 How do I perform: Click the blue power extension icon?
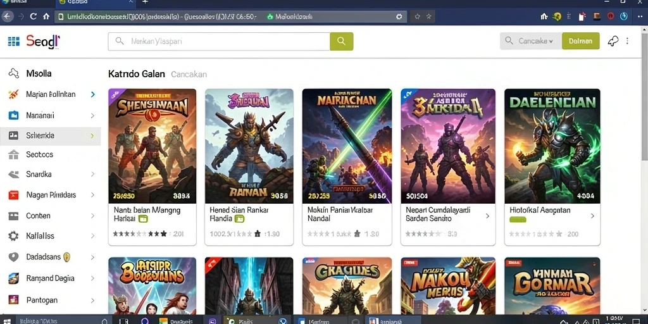click(x=623, y=16)
